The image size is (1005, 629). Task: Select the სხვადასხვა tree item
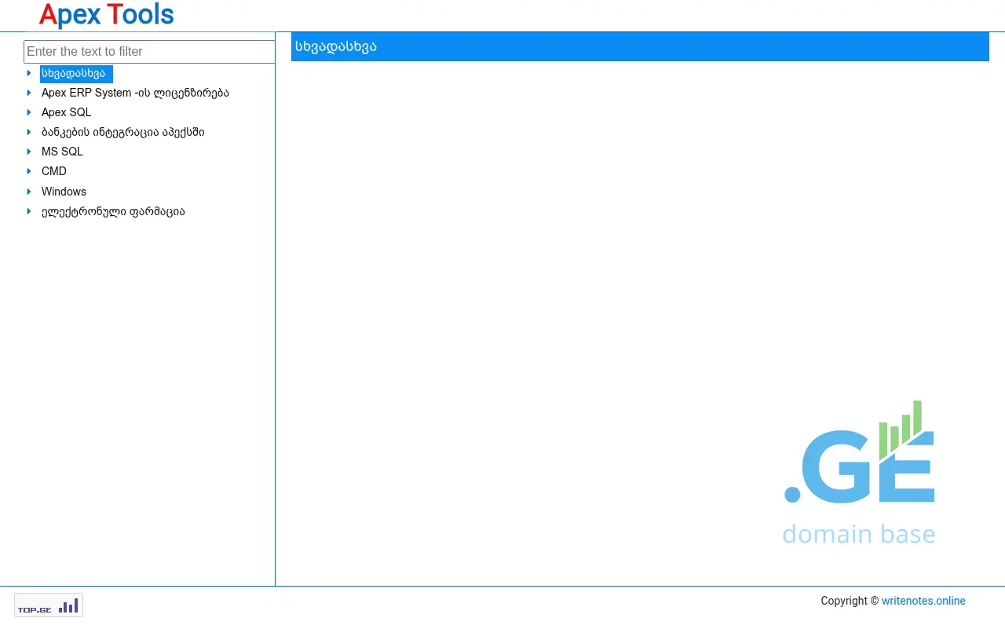coord(74,74)
